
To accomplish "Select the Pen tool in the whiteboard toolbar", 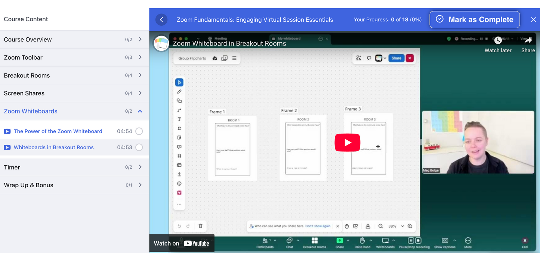I will click(179, 91).
